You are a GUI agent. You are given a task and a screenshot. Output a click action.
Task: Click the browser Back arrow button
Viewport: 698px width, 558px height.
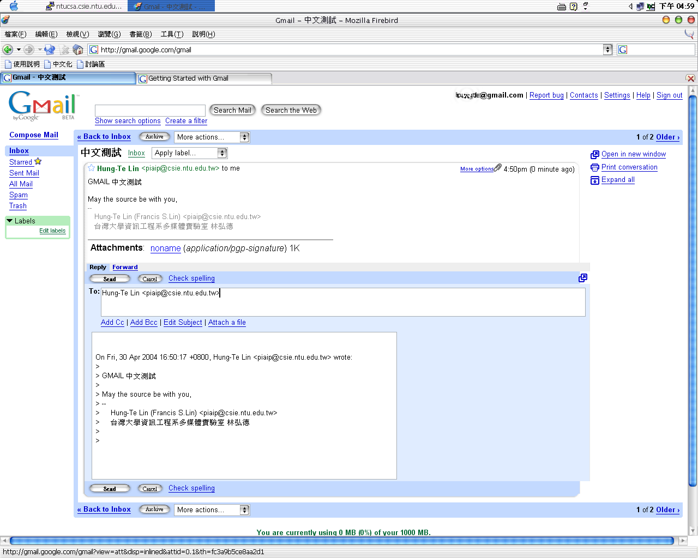tap(8, 50)
